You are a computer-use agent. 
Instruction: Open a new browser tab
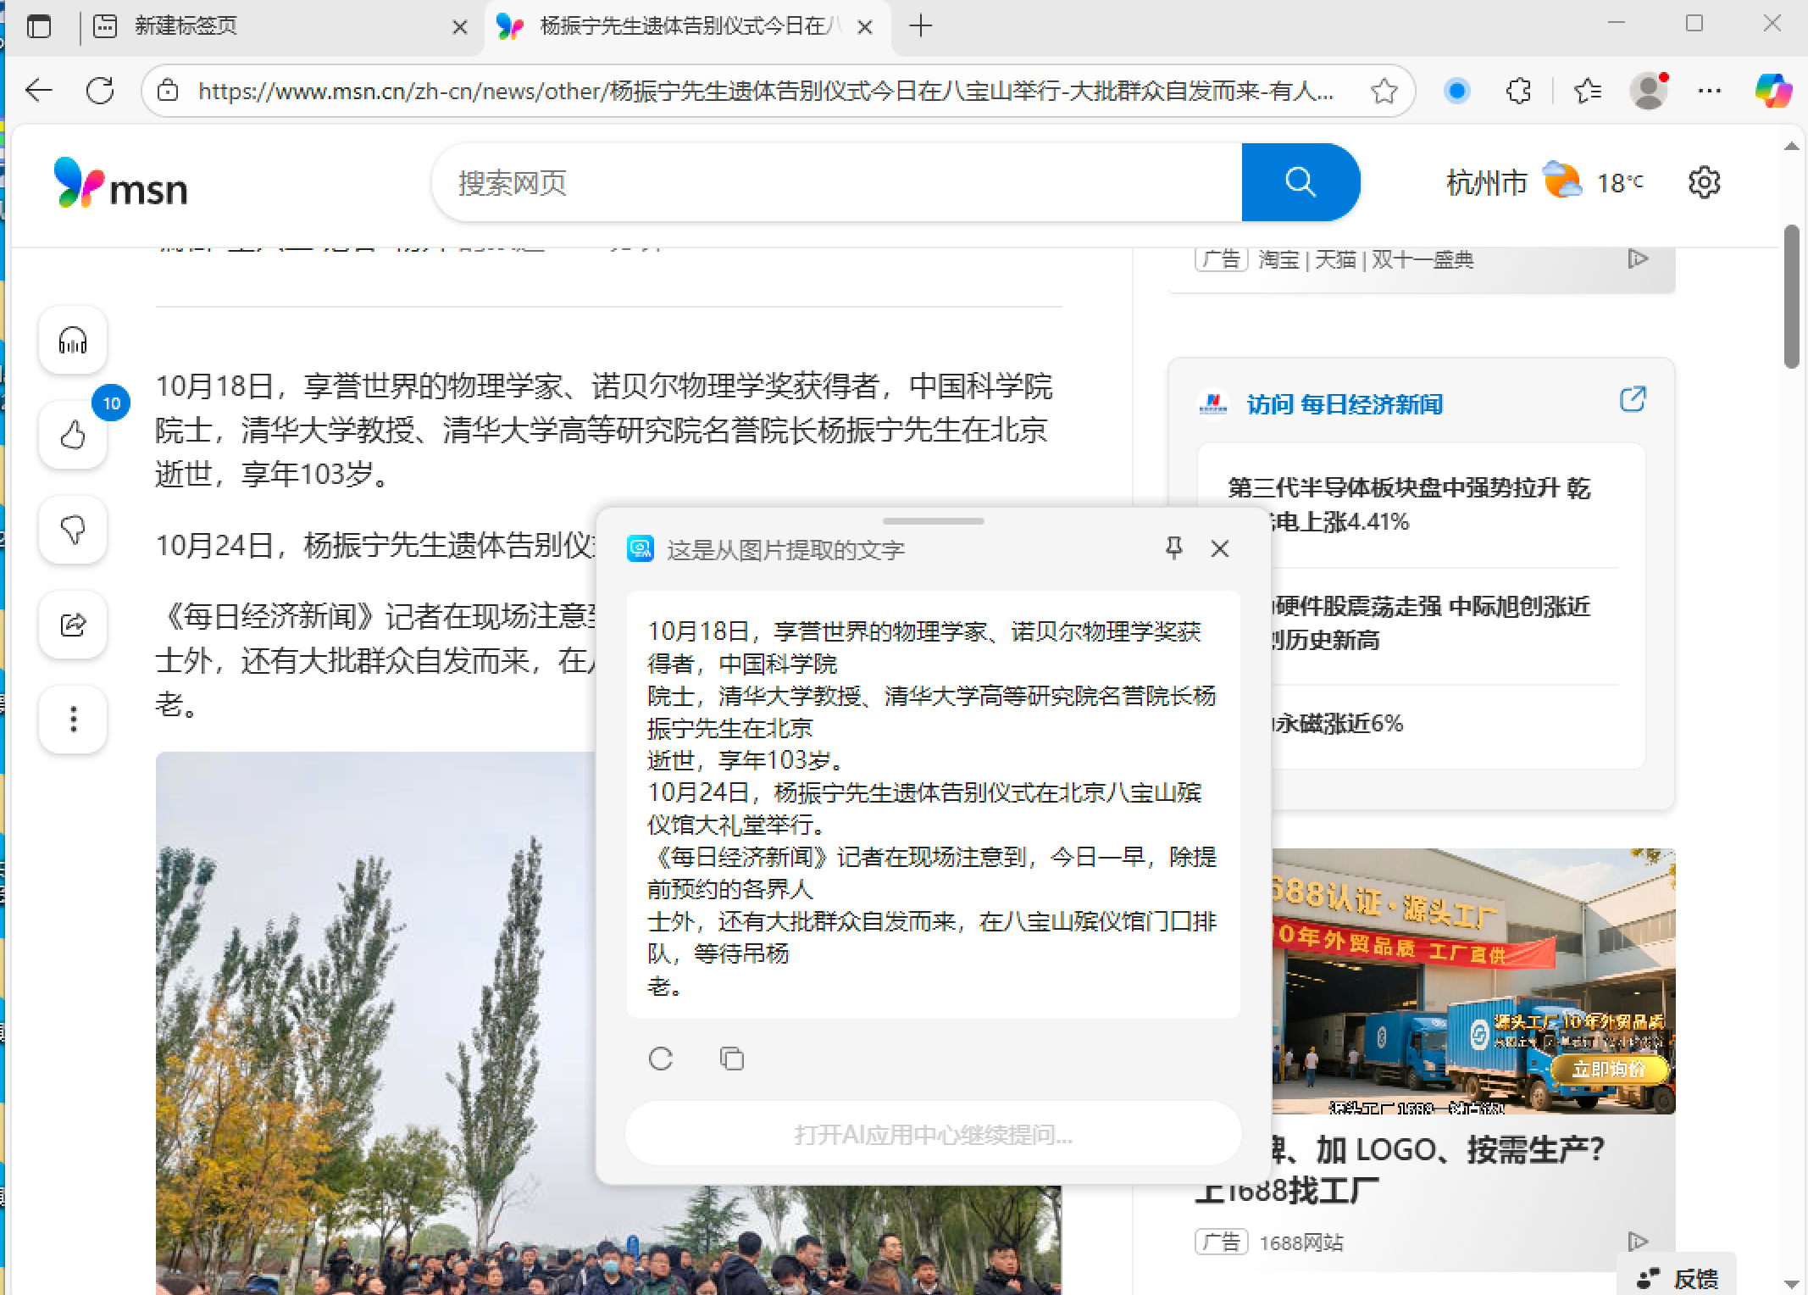921,27
